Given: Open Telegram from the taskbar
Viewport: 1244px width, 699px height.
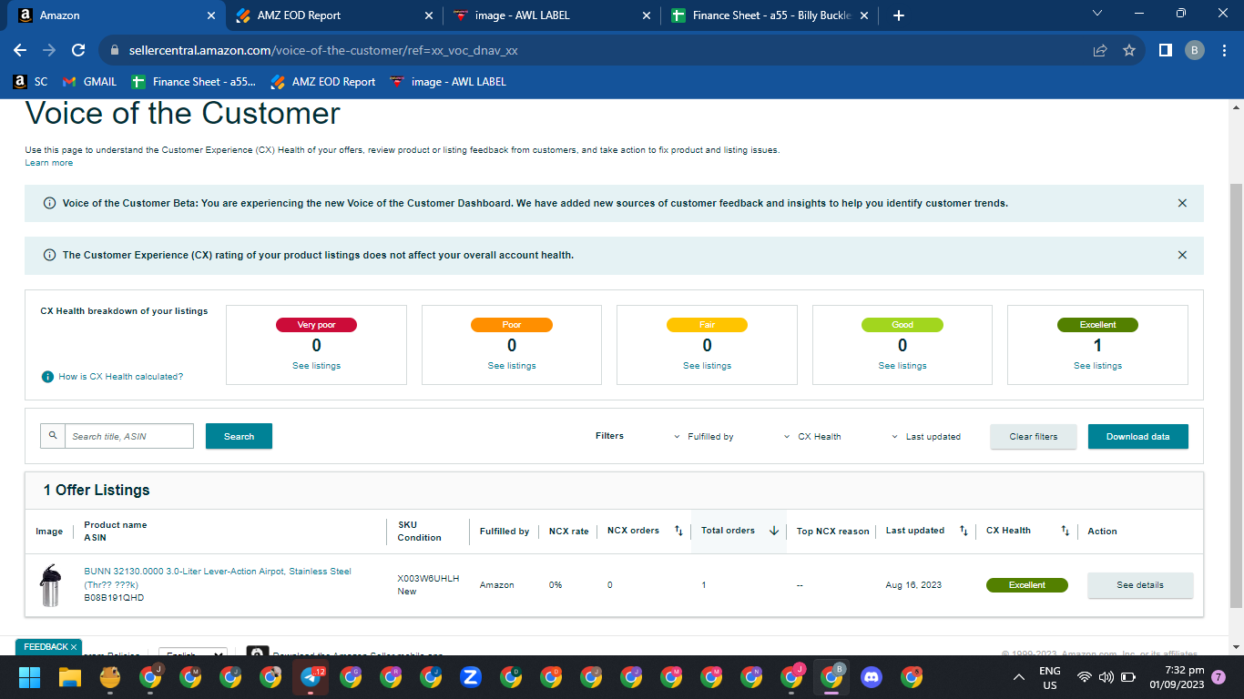Looking at the screenshot, I should click(311, 677).
